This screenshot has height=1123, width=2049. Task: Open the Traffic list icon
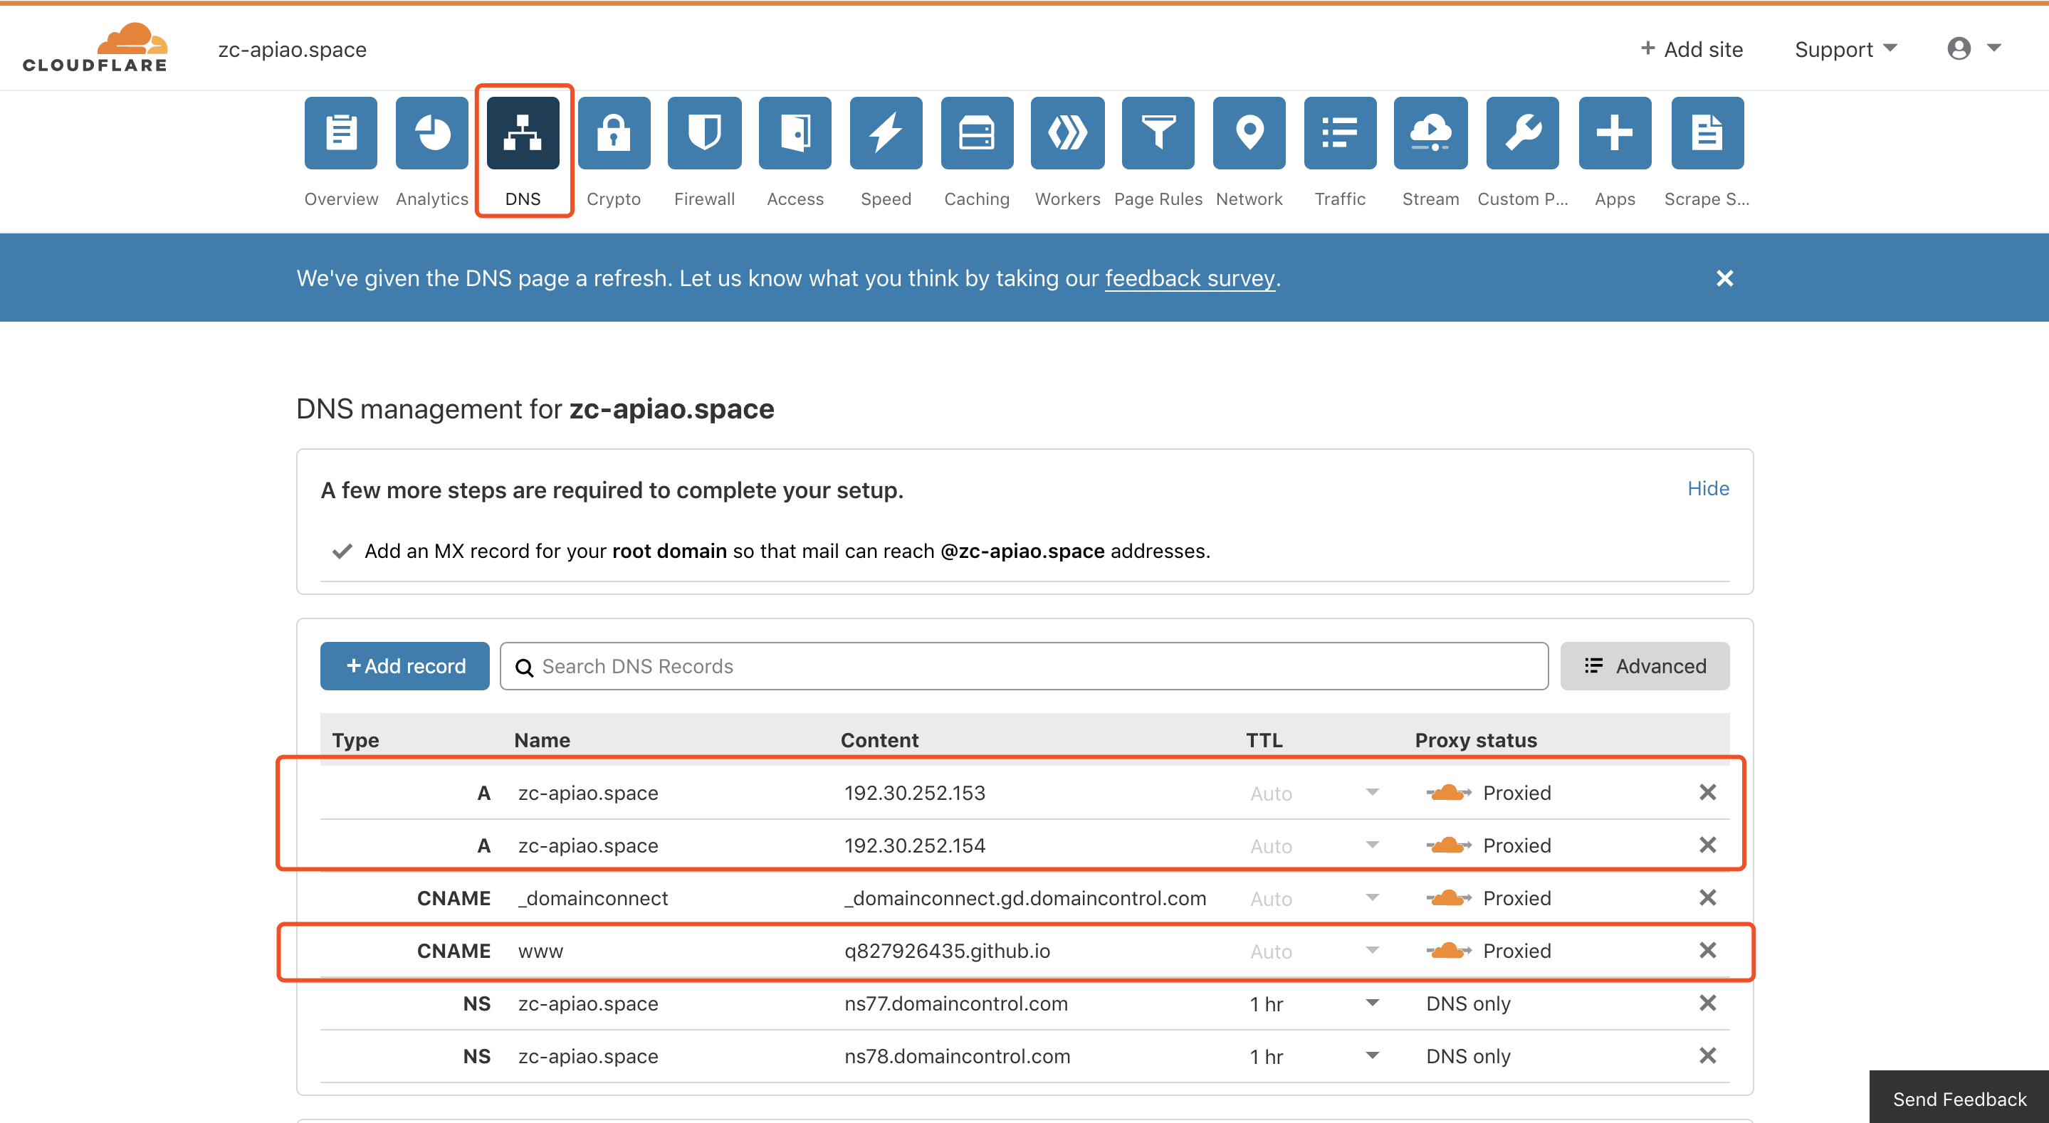pos(1341,133)
